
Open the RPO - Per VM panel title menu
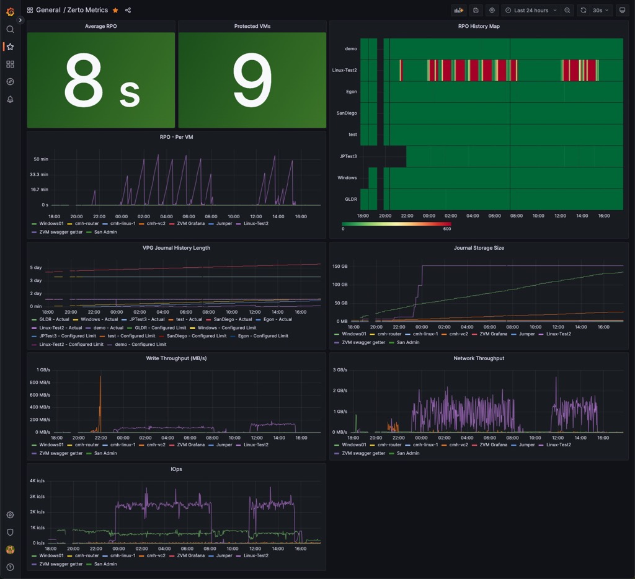click(x=176, y=137)
